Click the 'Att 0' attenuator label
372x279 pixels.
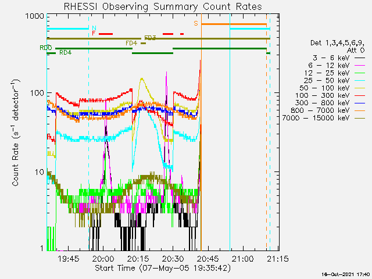pyautogui.click(x=355, y=51)
